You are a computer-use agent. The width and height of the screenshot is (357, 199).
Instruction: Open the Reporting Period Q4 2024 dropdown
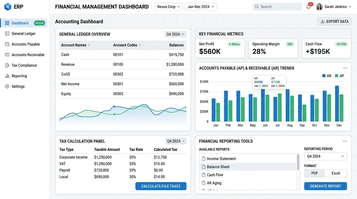[x=326, y=157]
